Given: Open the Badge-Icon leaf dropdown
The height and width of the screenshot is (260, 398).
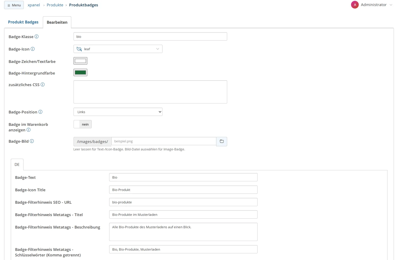Looking at the screenshot, I should pos(118,49).
